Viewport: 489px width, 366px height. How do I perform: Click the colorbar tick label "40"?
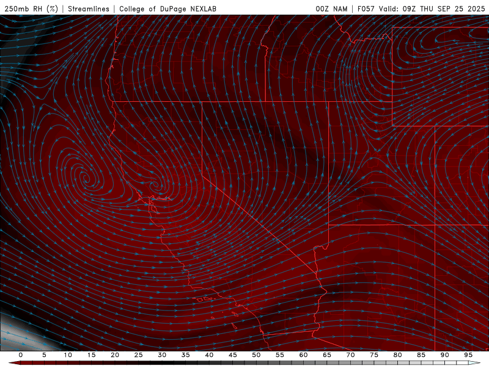pos(209,355)
